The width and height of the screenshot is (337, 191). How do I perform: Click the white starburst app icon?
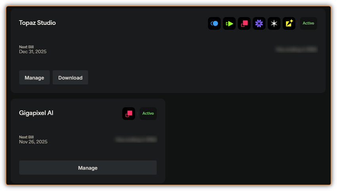click(274, 23)
